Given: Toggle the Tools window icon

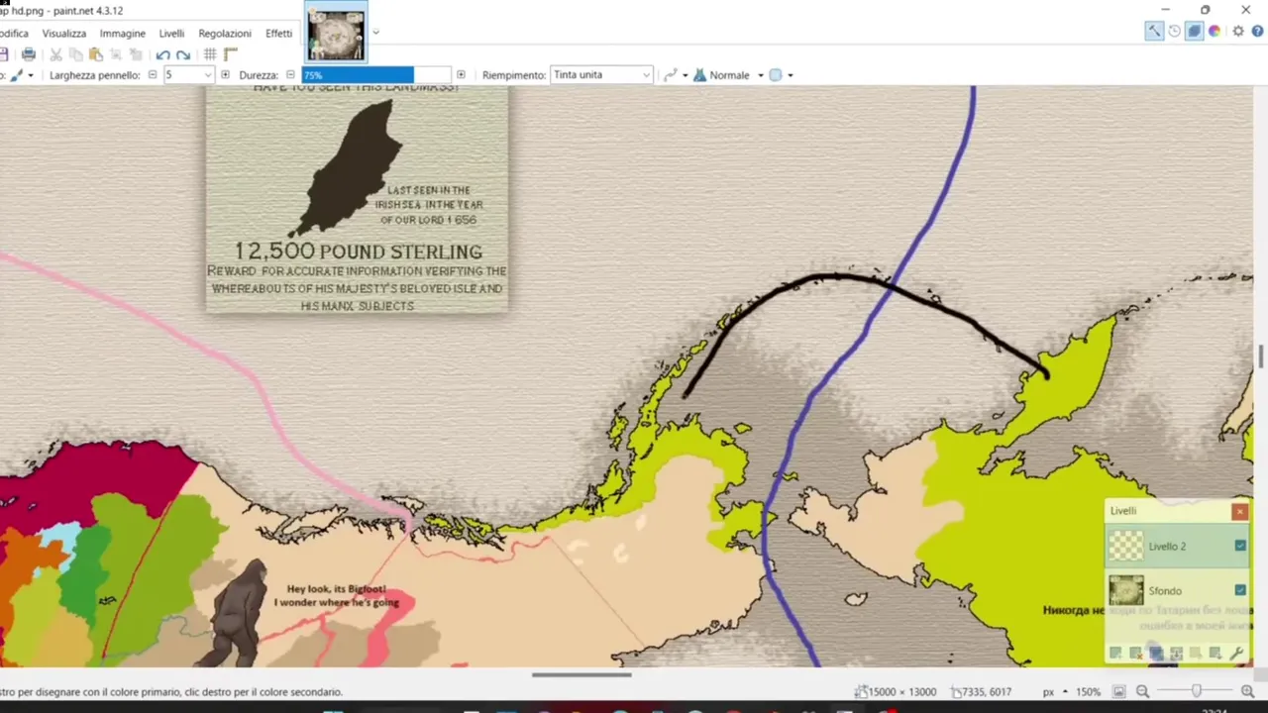Looking at the screenshot, I should (1154, 32).
